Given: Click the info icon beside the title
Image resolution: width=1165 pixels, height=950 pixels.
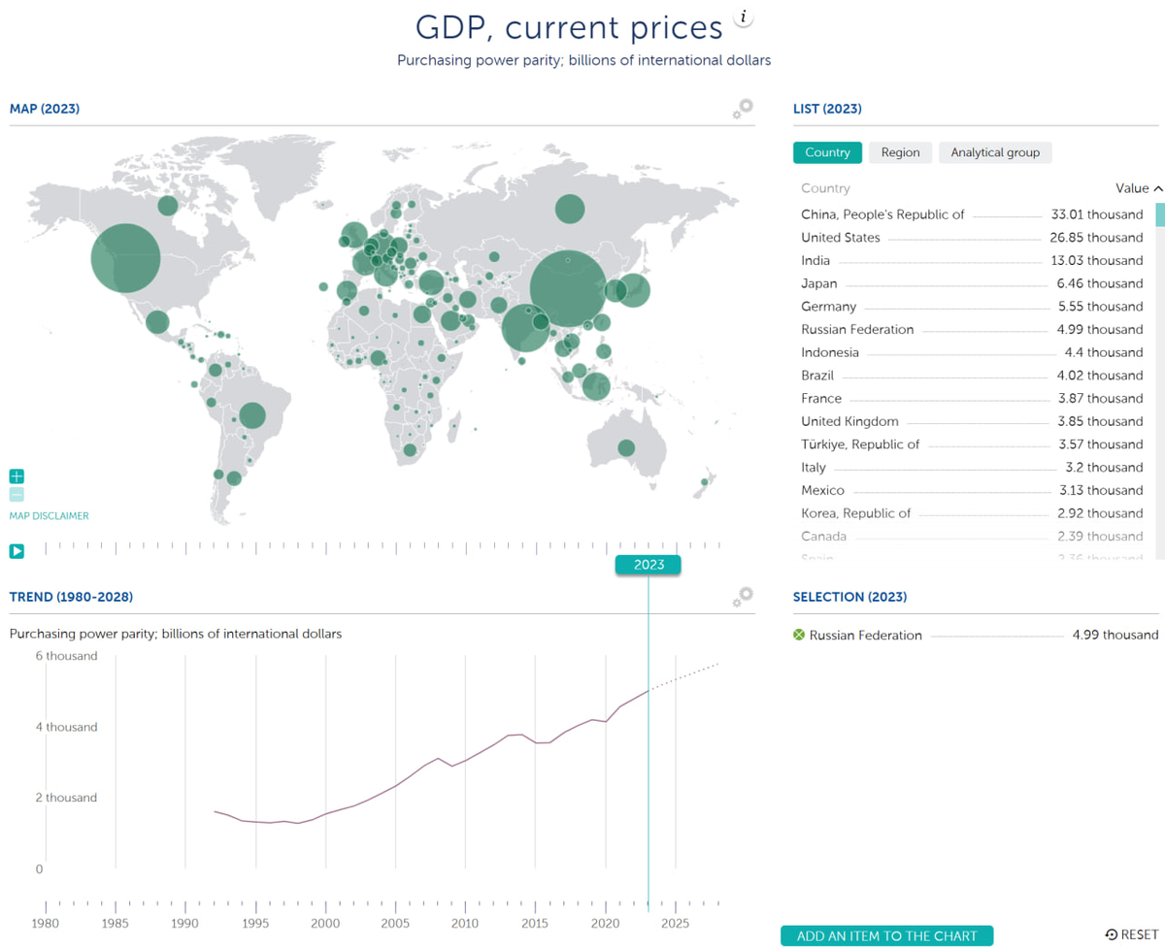Looking at the screenshot, I should click(745, 17).
